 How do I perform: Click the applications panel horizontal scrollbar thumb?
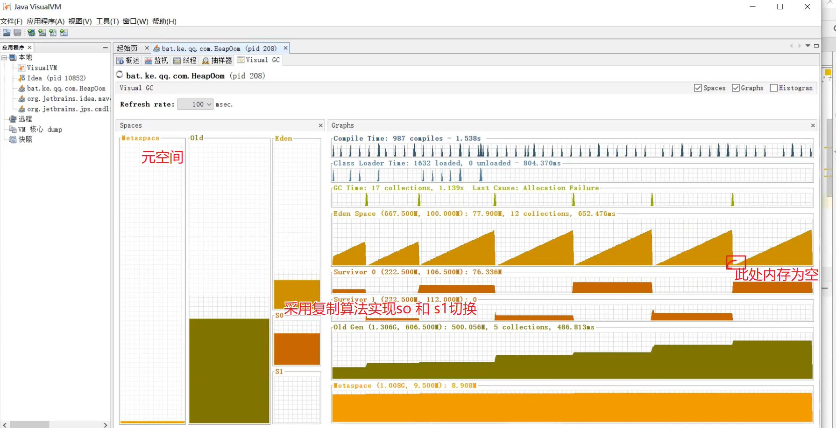click(29, 425)
